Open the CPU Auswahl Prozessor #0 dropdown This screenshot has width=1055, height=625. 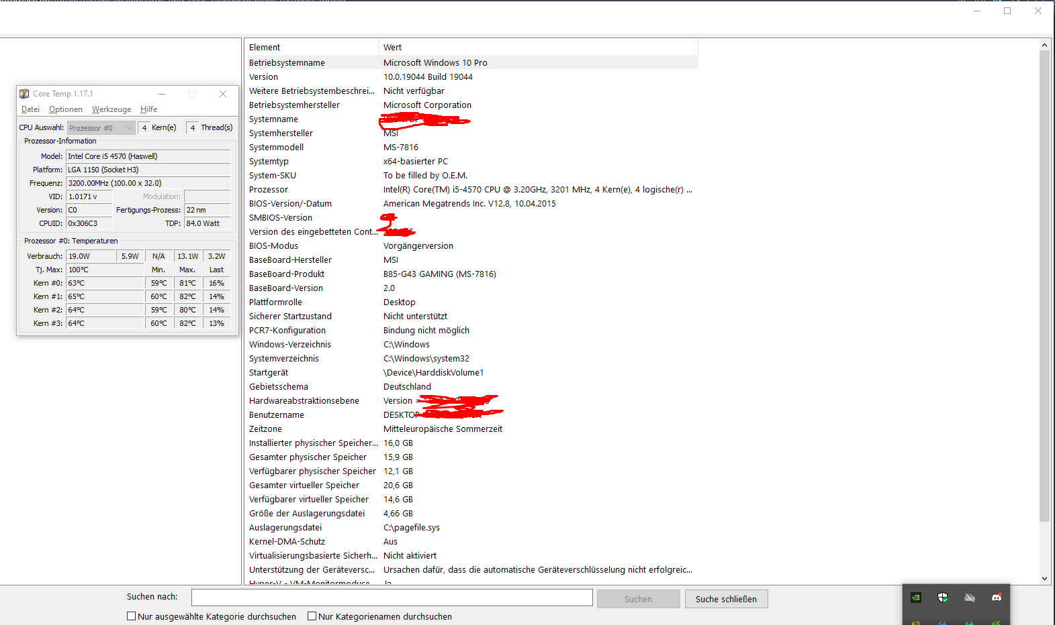pos(101,127)
